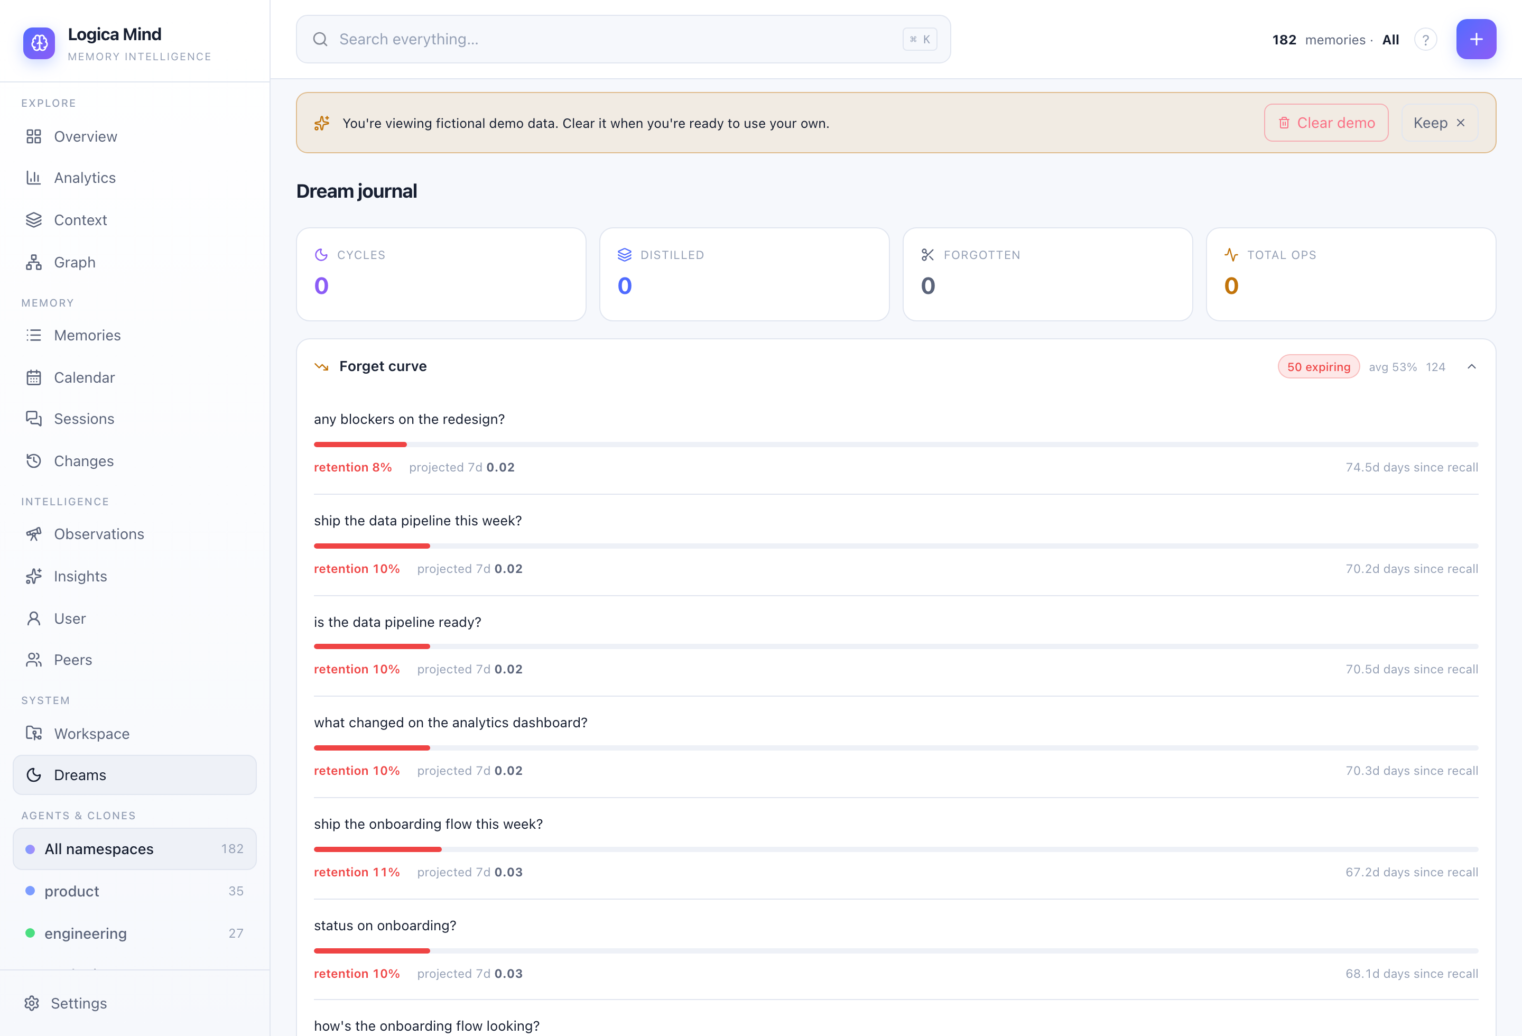Screen dimensions: 1522x1036
Task: Click '74.5d days since recall' text
Action: pos(1412,467)
